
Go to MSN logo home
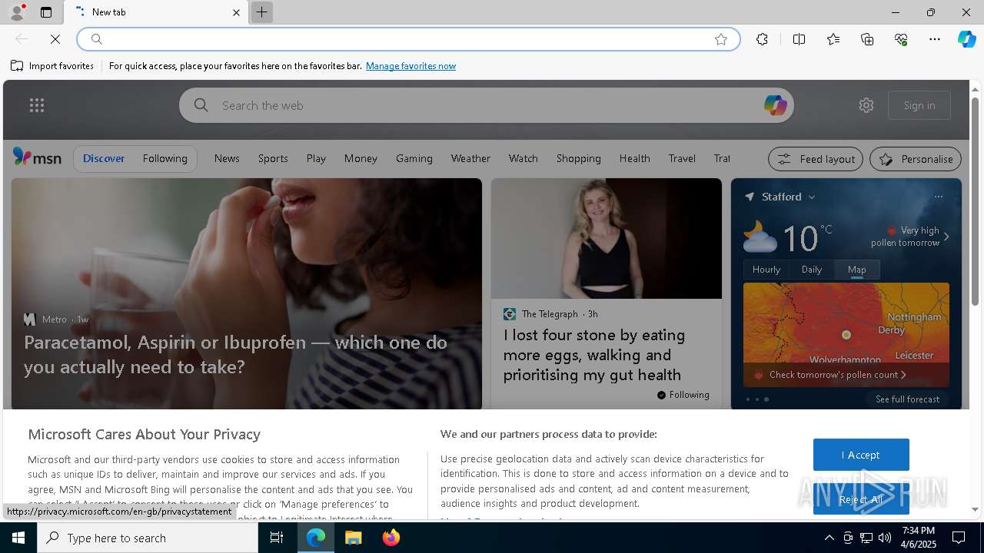[37, 157]
